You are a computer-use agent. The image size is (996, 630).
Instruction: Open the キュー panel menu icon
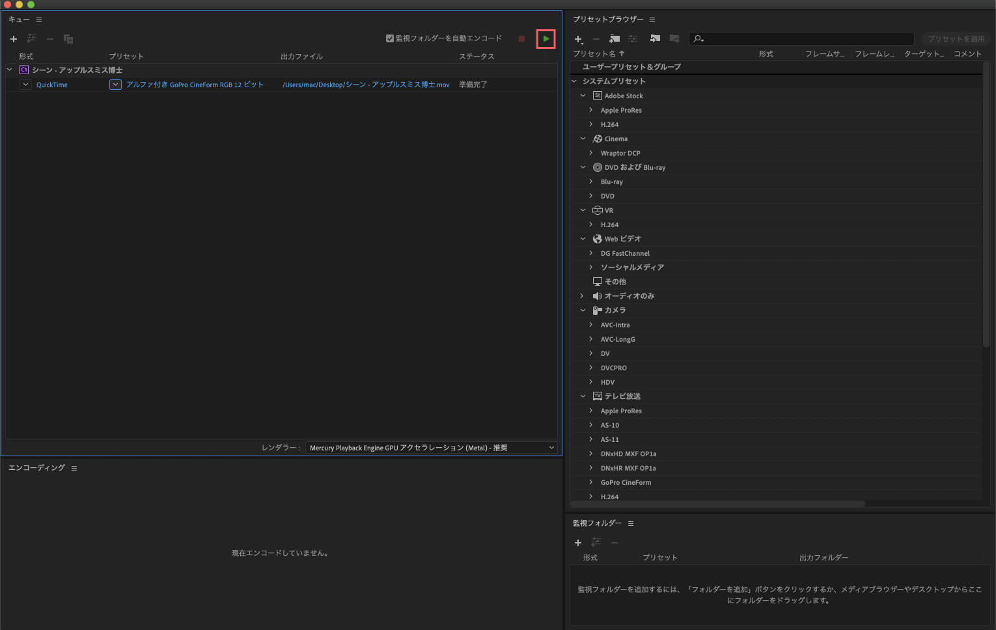click(39, 20)
